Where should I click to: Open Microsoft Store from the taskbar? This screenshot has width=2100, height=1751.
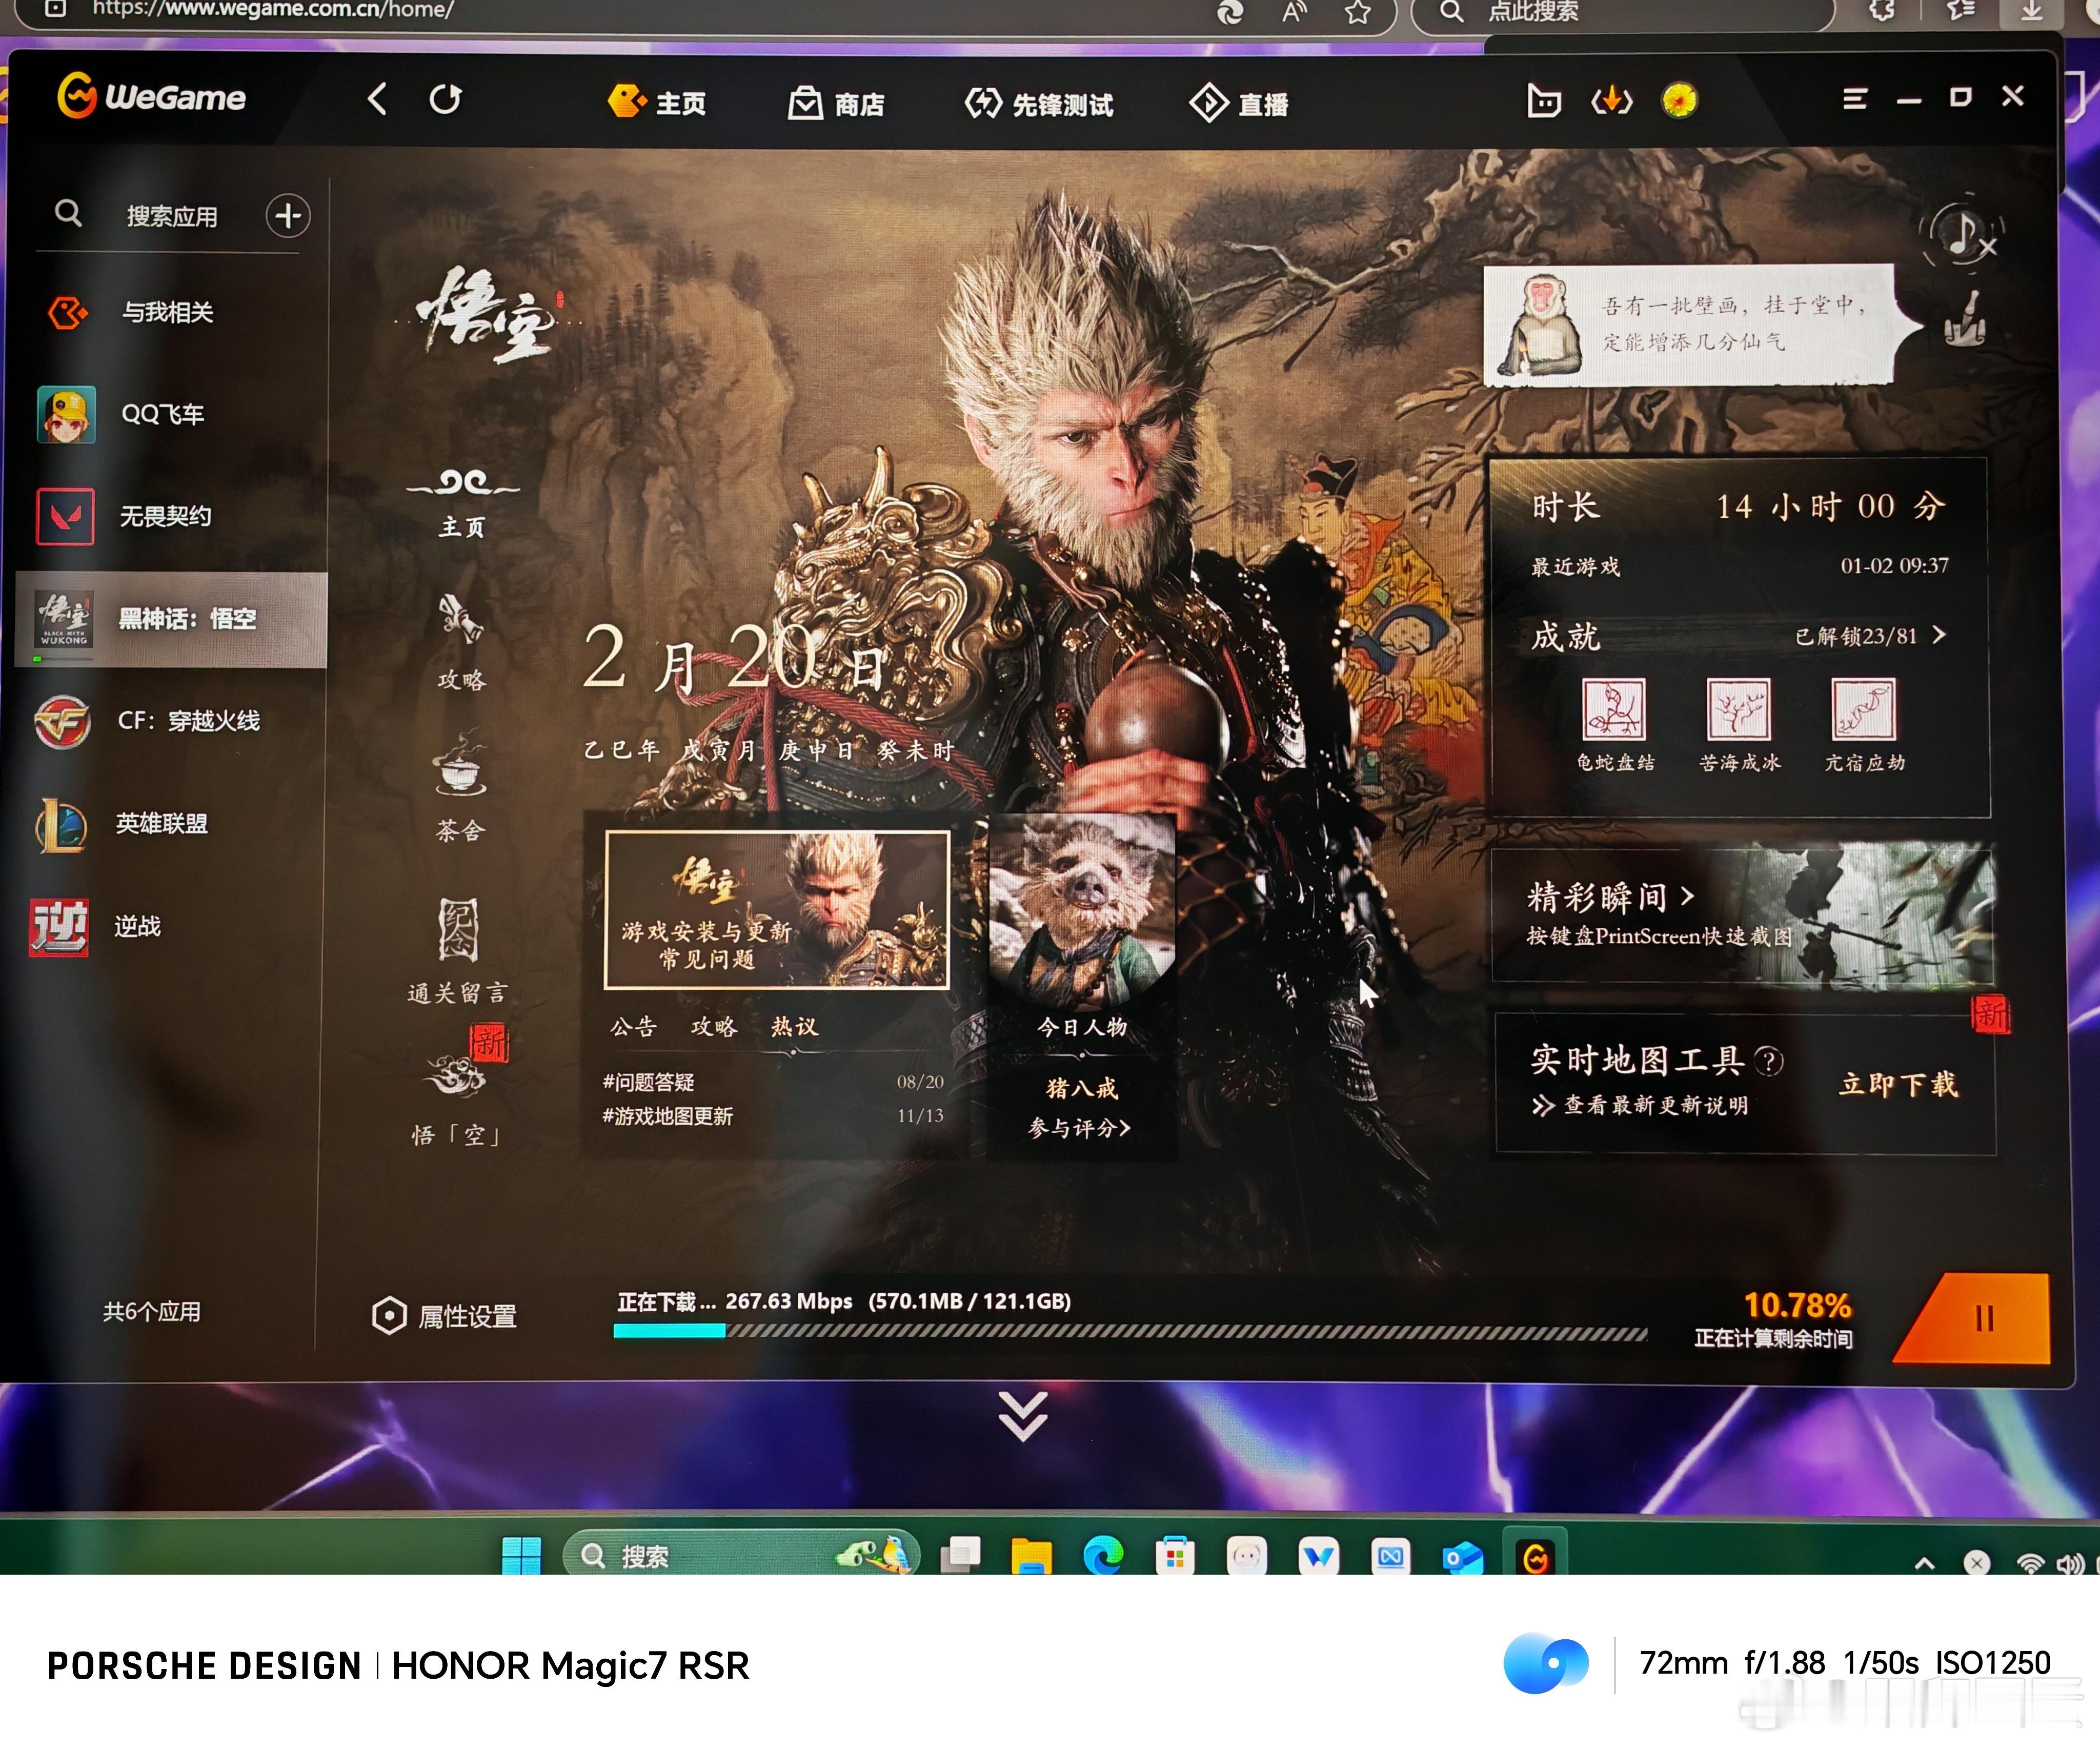point(1175,1556)
